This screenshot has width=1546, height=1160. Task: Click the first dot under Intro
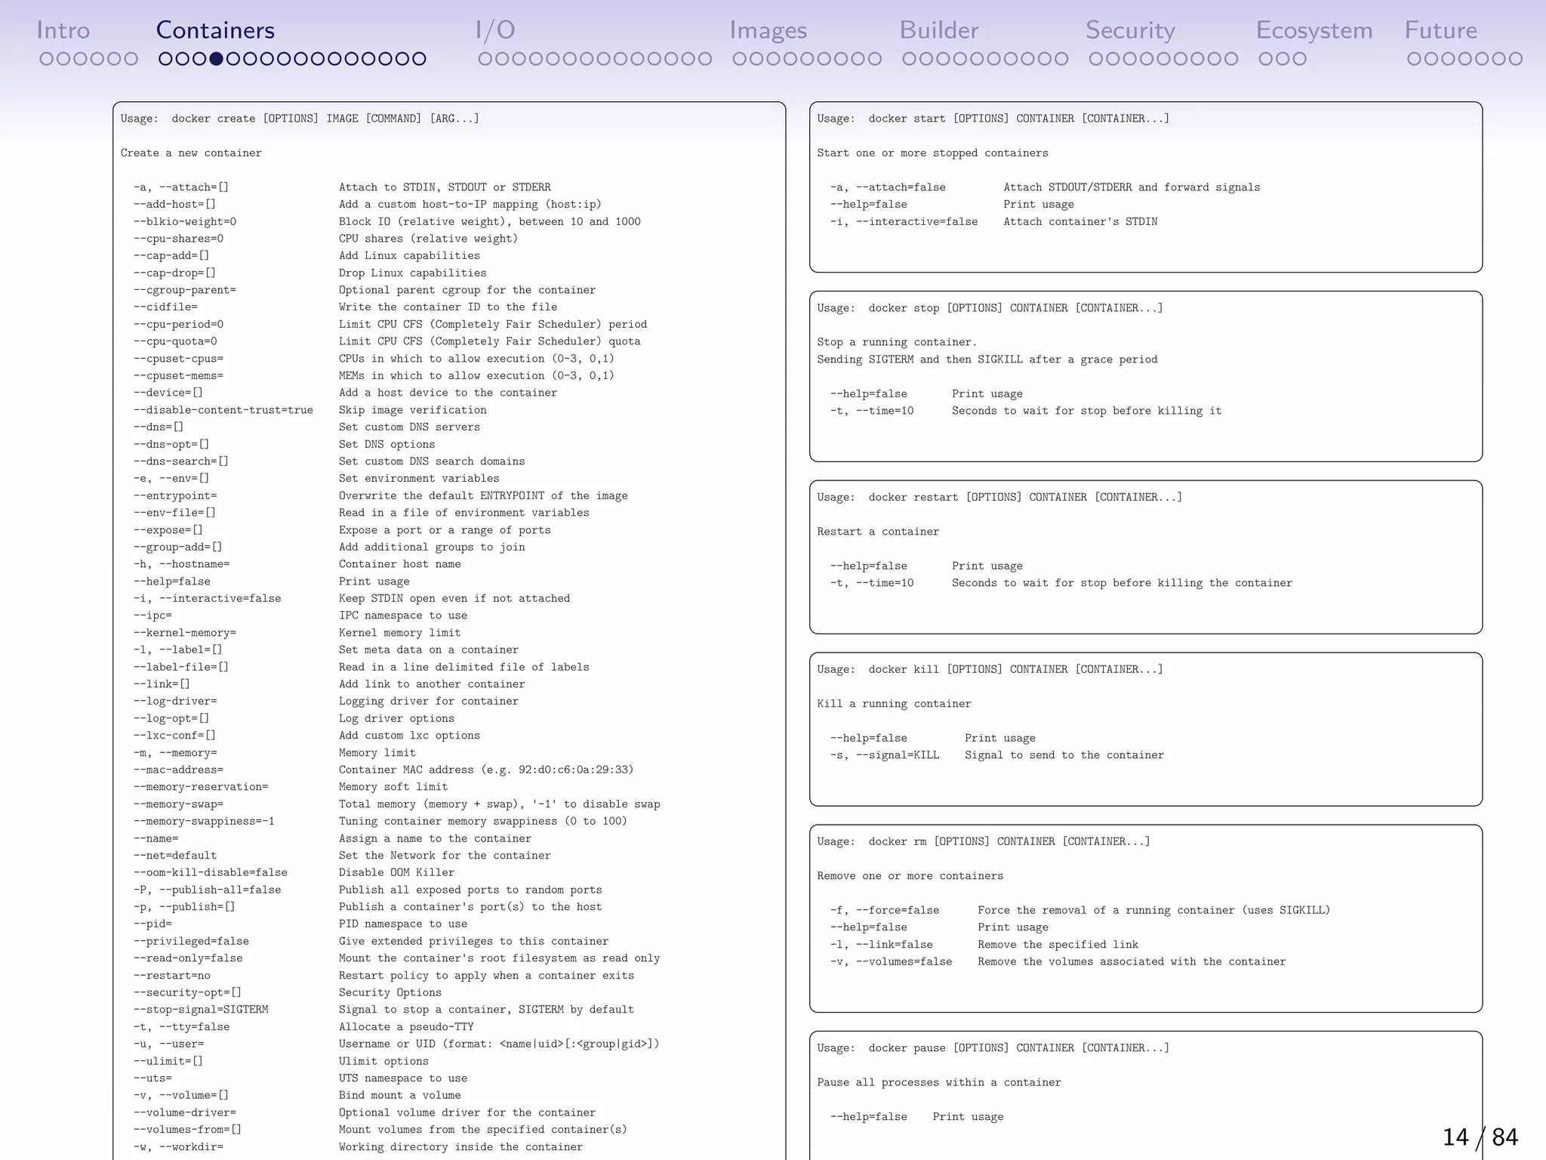(x=46, y=59)
